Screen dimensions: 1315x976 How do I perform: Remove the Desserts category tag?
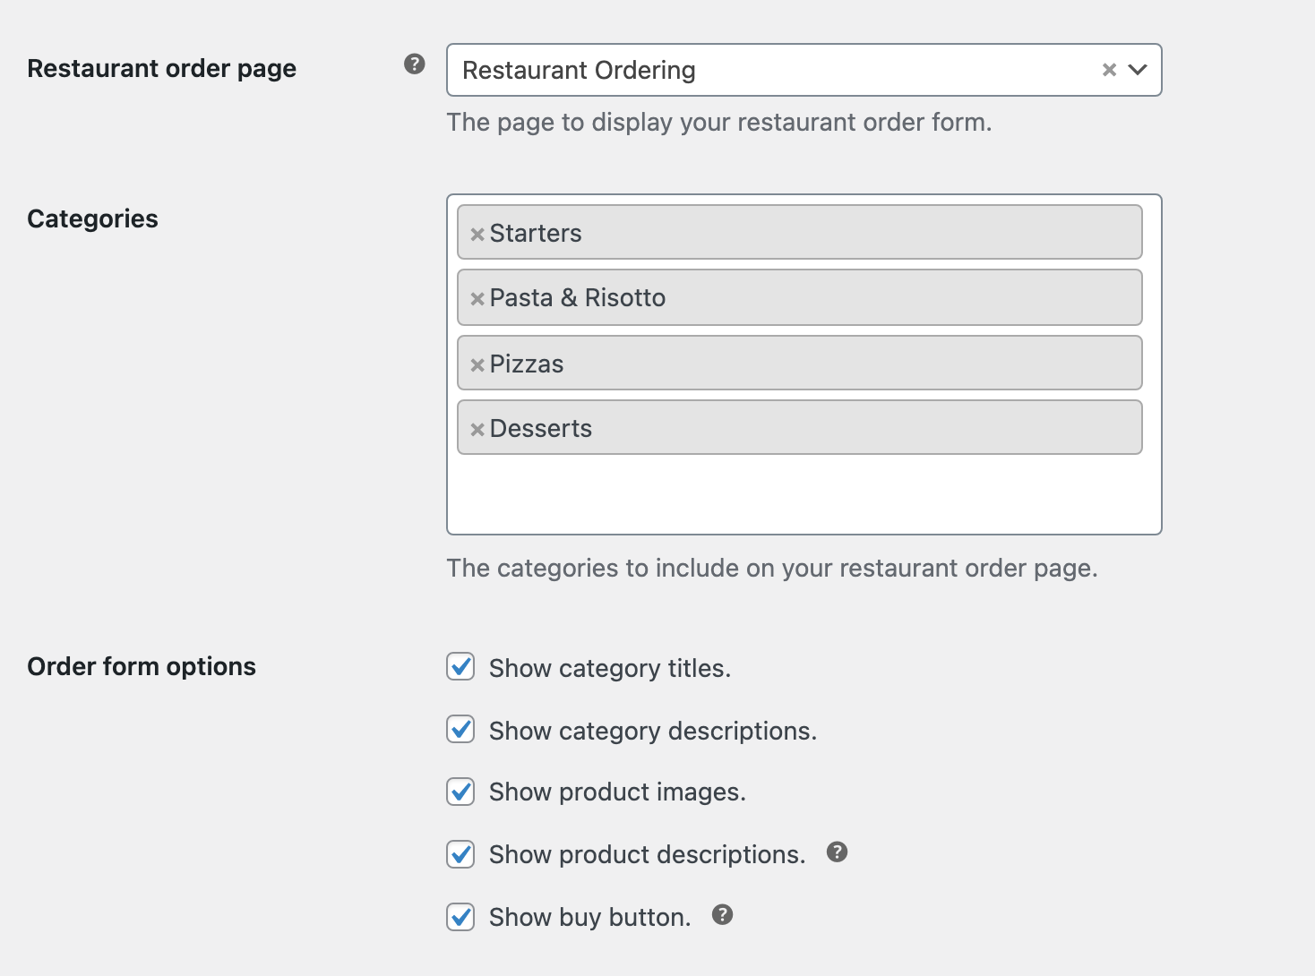tap(477, 428)
